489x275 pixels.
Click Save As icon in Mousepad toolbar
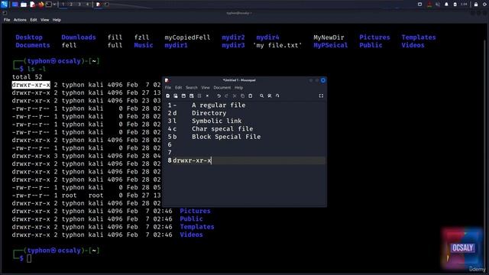pos(192,95)
